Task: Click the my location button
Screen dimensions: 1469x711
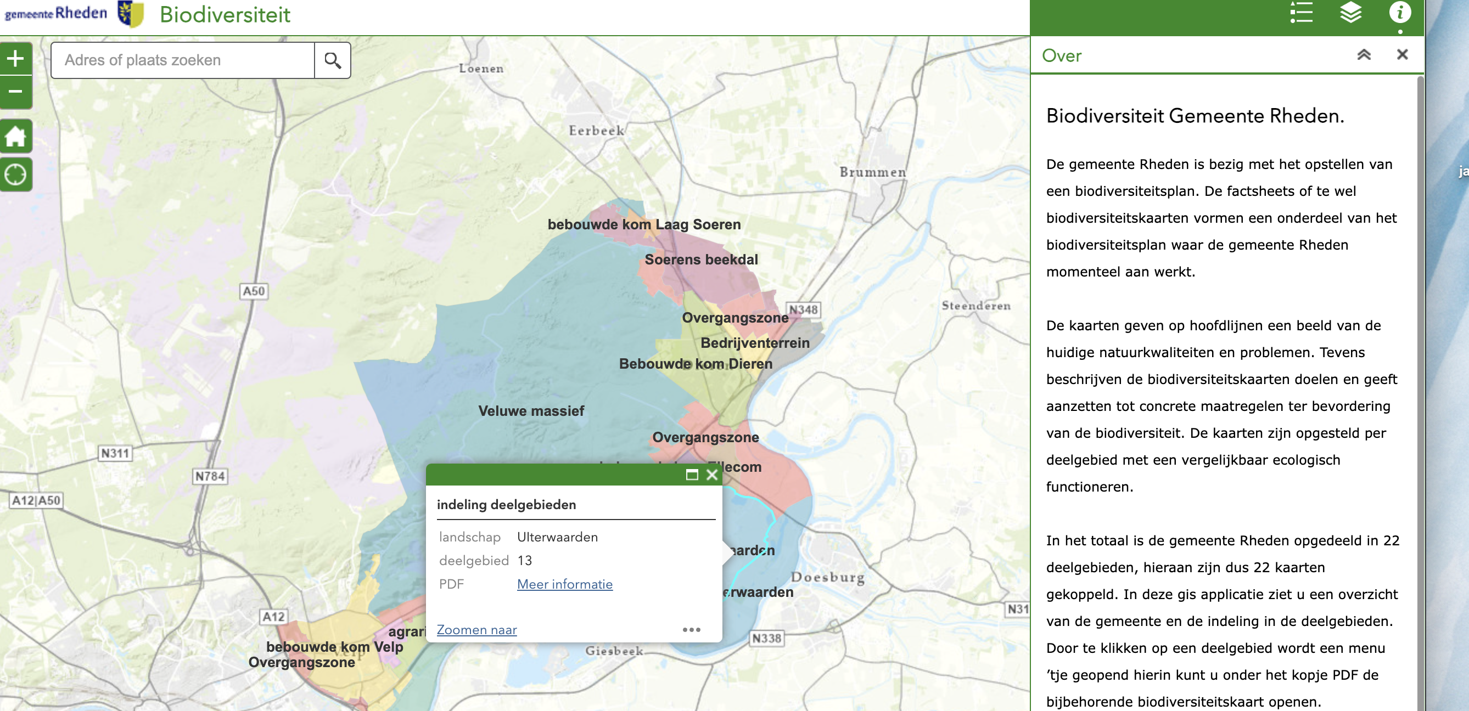Action: tap(15, 174)
